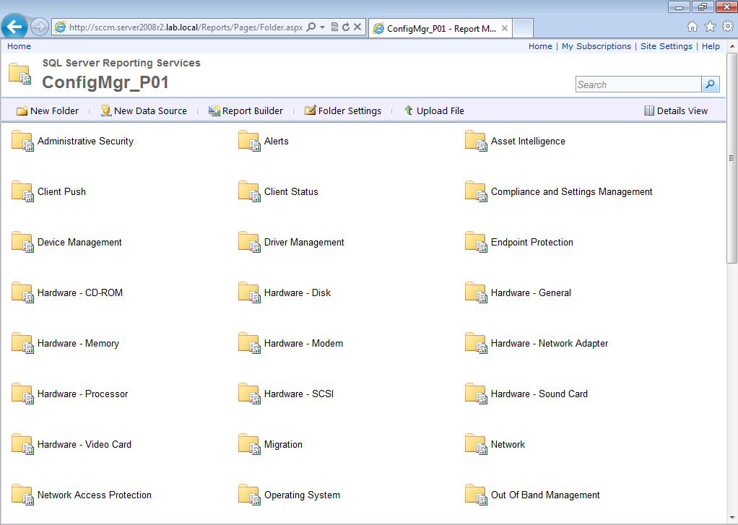Screen dimensions: 738x525
Task: Click the Hardware - Disk folder icon
Action: point(249,292)
